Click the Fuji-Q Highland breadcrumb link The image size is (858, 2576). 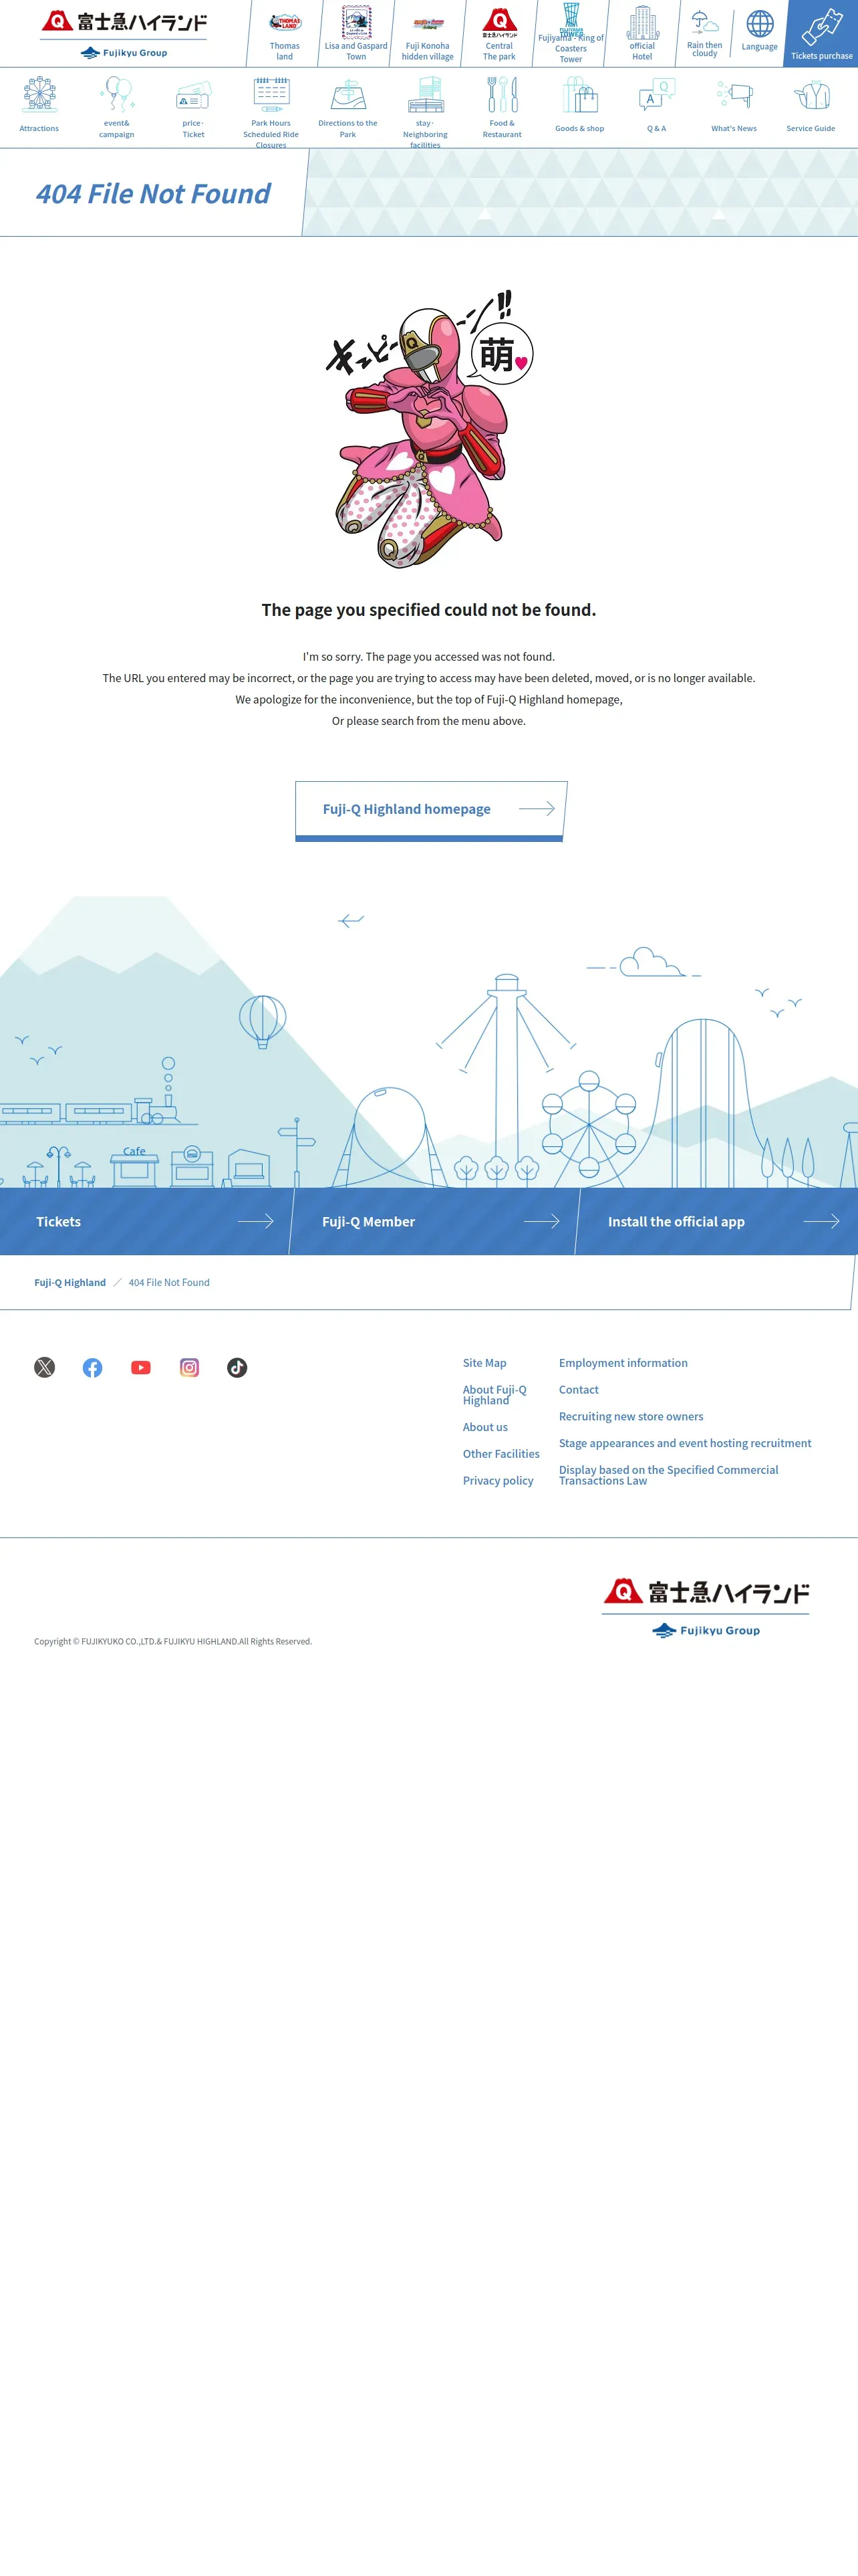[x=70, y=1282]
